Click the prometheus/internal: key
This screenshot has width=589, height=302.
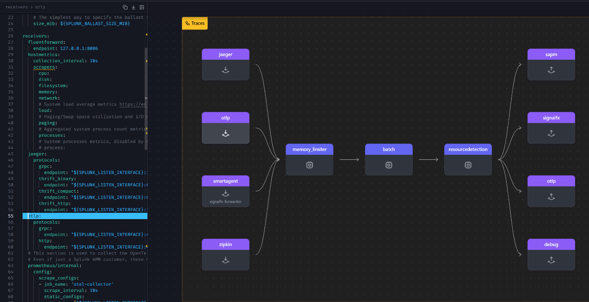(x=55, y=265)
